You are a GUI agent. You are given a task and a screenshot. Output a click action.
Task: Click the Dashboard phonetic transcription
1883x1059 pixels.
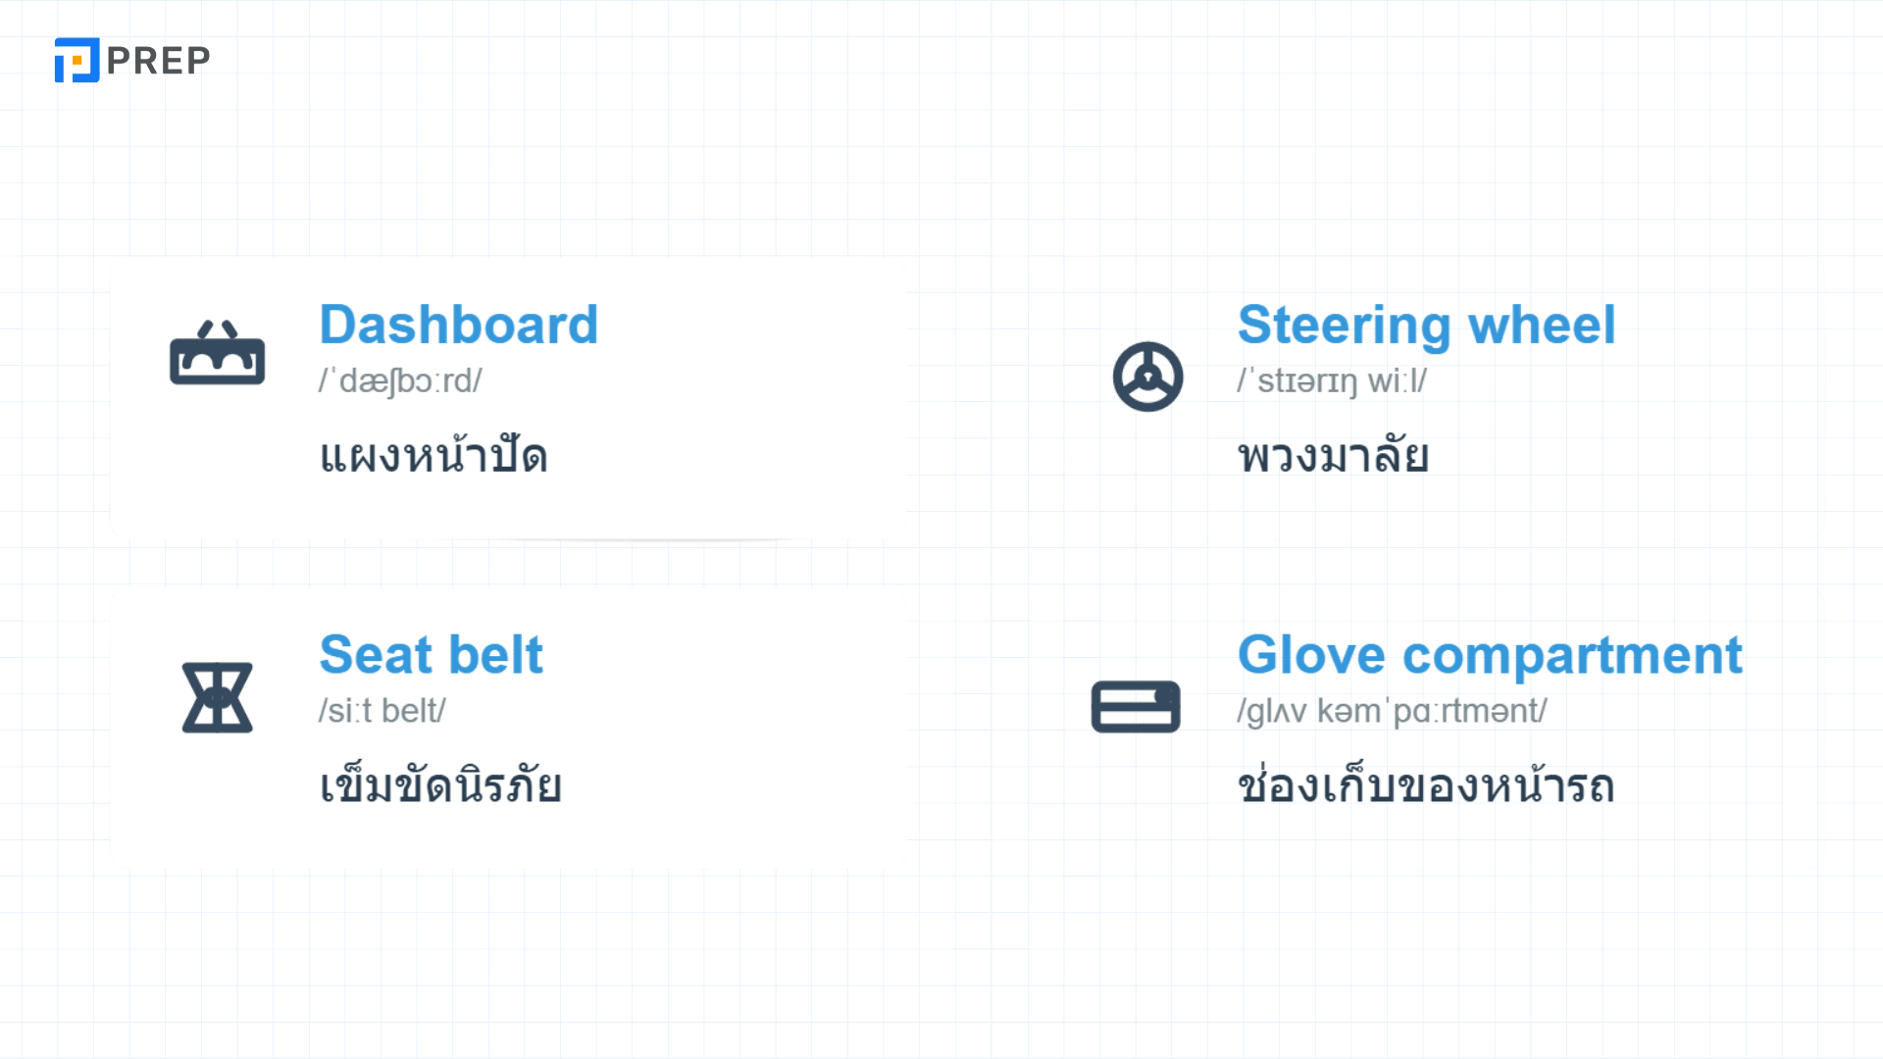point(400,380)
